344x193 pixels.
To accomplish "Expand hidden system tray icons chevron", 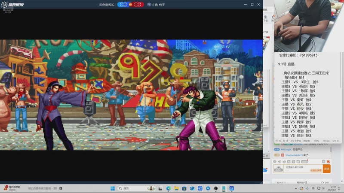I will [296, 188].
